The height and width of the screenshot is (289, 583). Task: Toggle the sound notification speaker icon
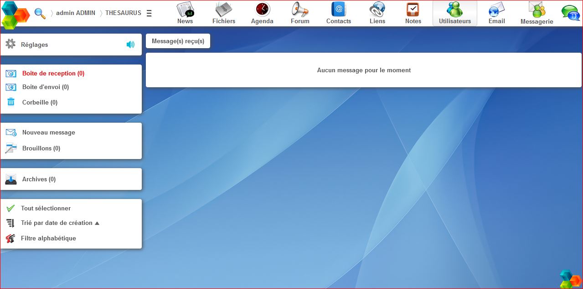point(130,45)
